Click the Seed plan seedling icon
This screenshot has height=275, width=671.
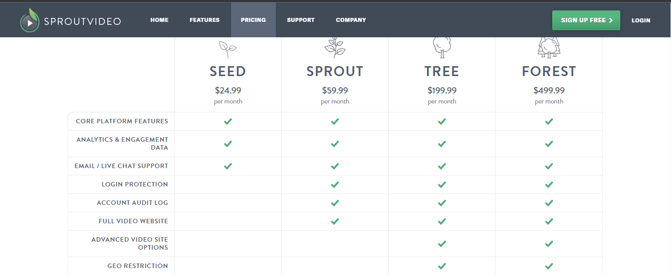(x=228, y=49)
